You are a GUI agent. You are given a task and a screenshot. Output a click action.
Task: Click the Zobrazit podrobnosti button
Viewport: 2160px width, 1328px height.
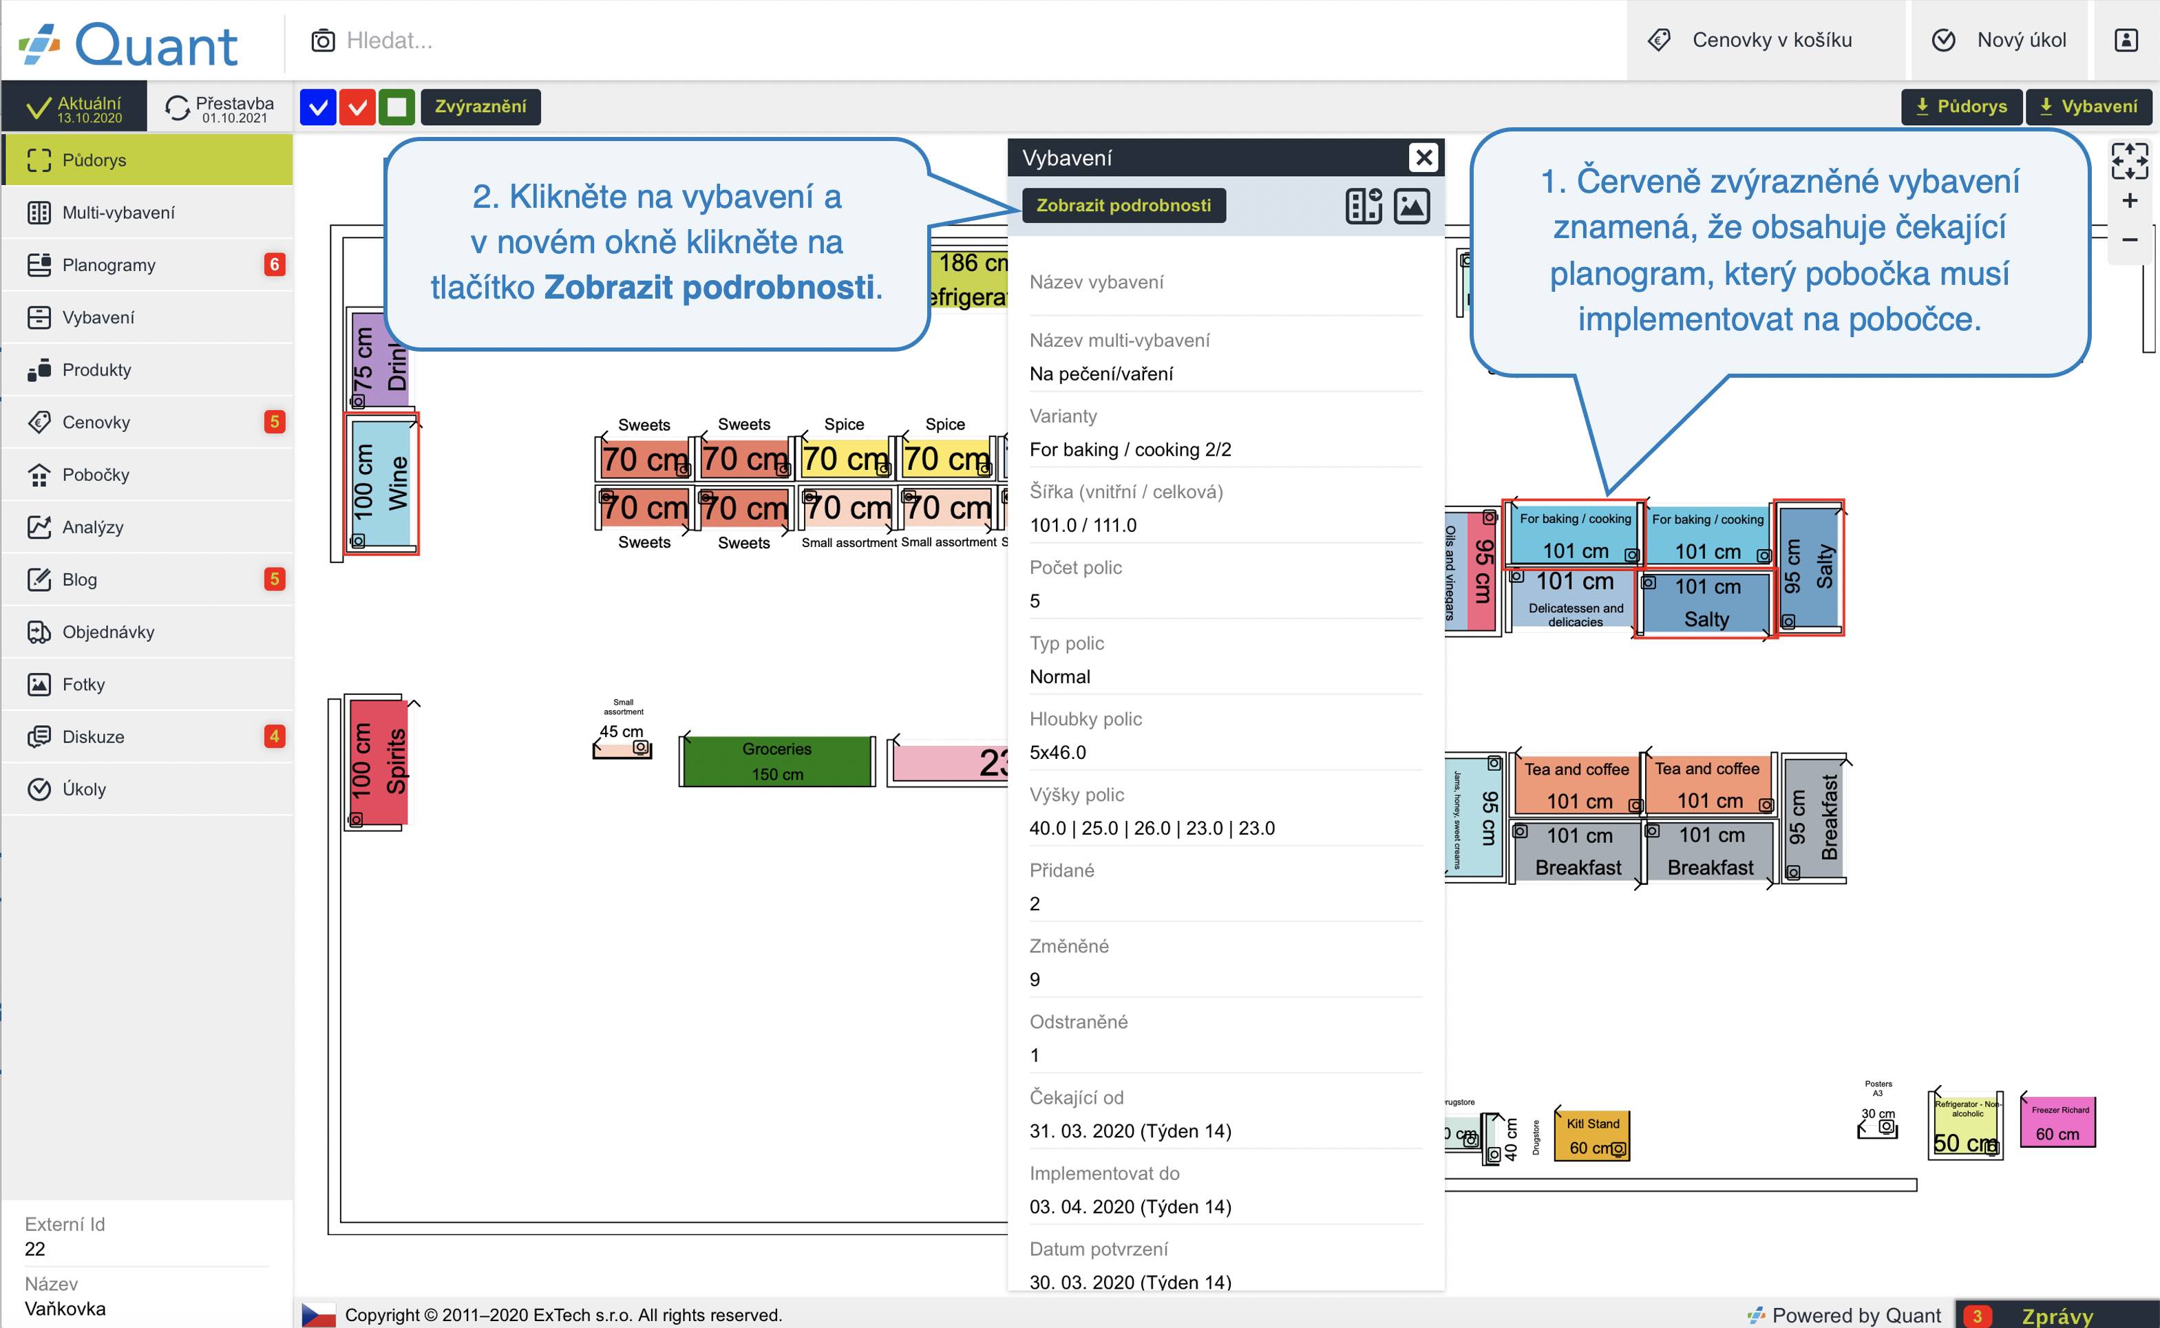(1123, 206)
